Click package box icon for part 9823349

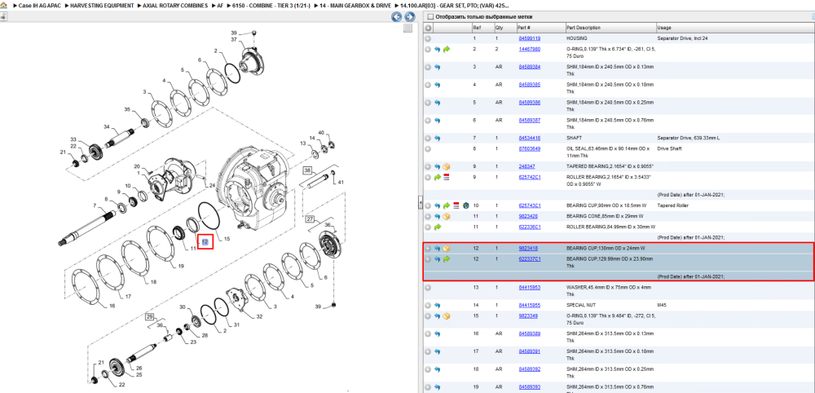point(447,316)
